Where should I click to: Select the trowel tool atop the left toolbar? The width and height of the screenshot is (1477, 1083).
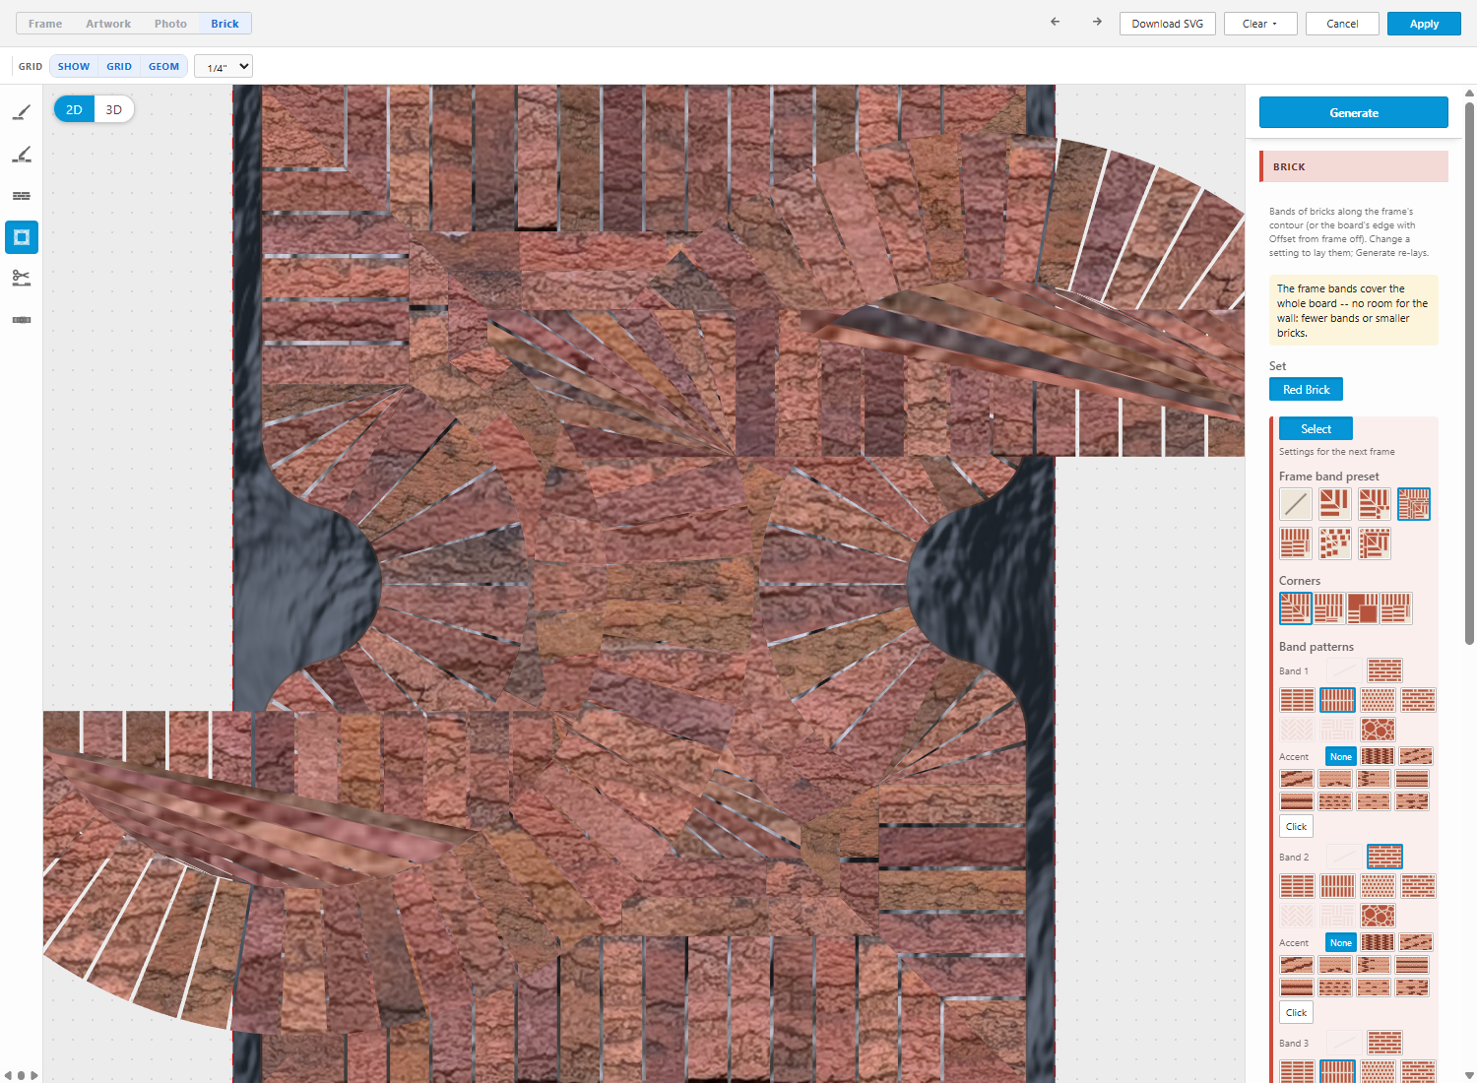(x=22, y=113)
